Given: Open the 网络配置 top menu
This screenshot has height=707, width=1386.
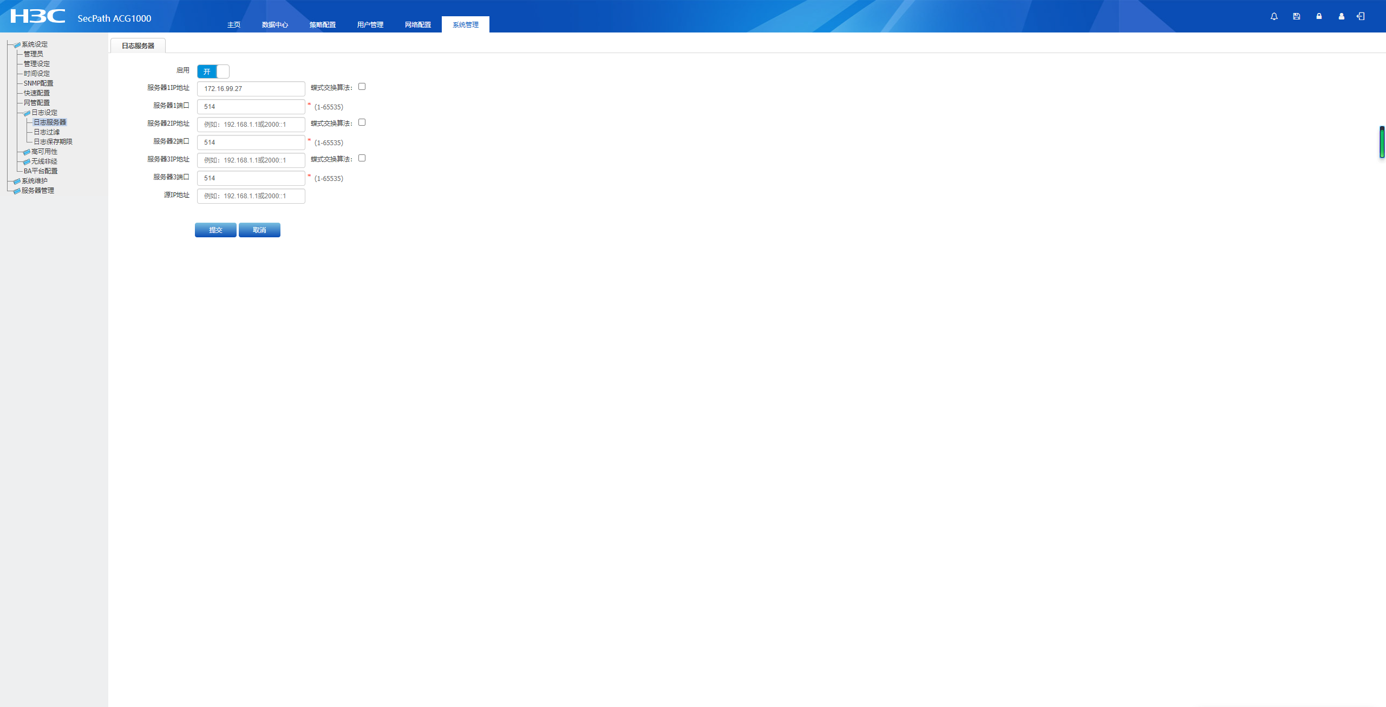Looking at the screenshot, I should [x=417, y=25].
